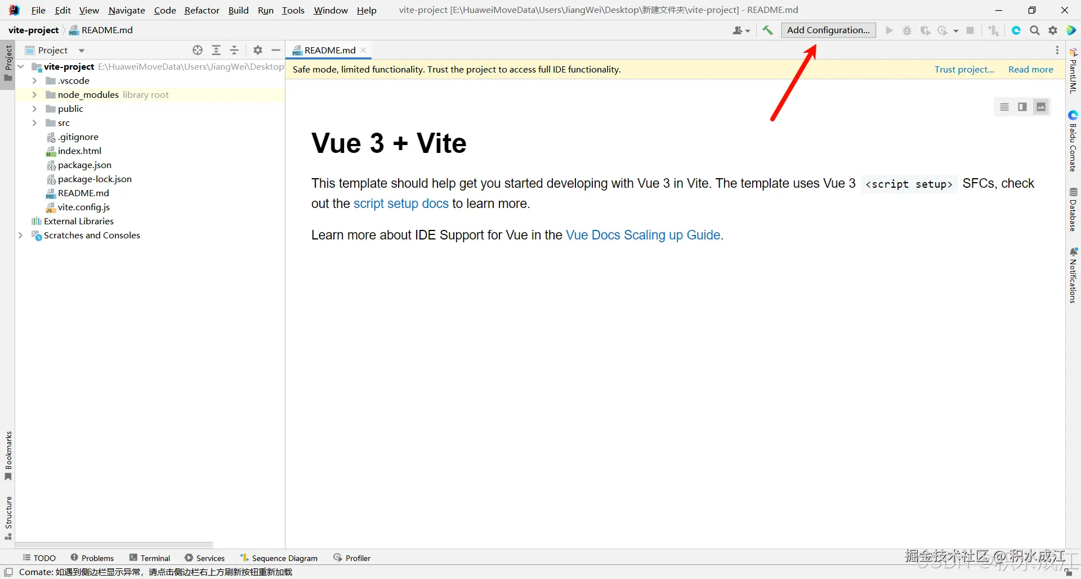Open the Sequence Diagram tool window
Image resolution: width=1081 pixels, height=579 pixels.
pyautogui.click(x=279, y=558)
